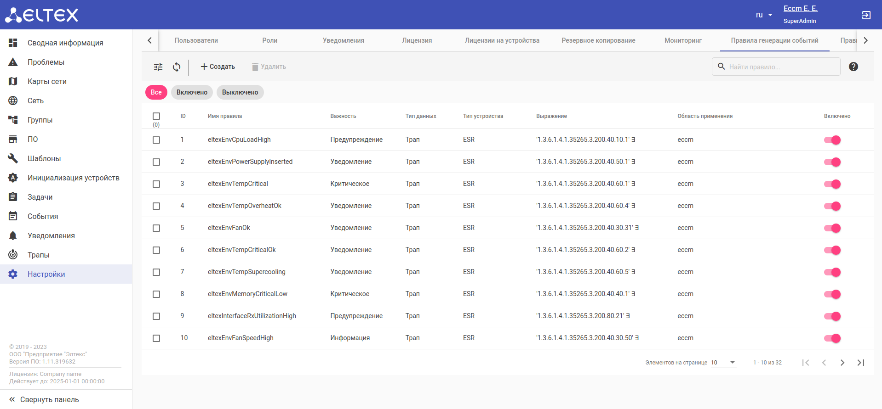The width and height of the screenshot is (882, 409).
Task: Go to next page of rules
Action: 842,363
